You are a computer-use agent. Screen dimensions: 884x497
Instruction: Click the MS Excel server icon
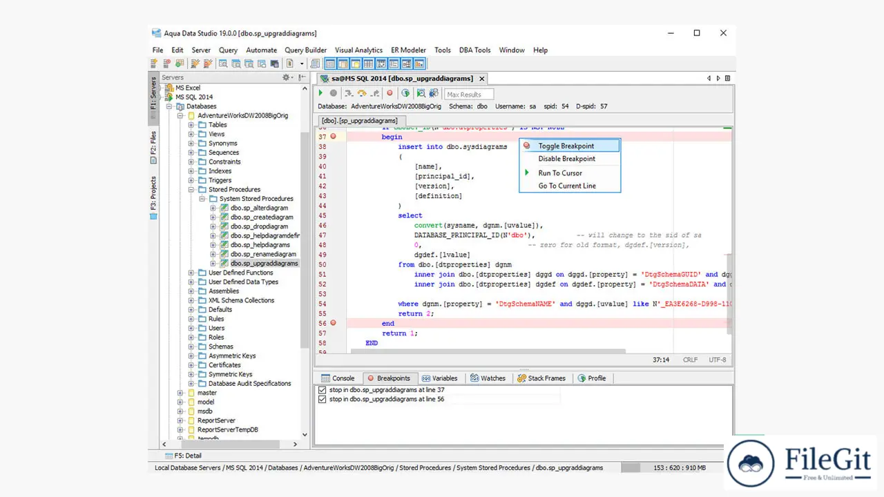tap(170, 88)
